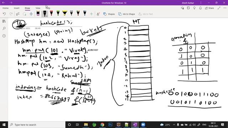The height and width of the screenshot is (128, 228).
Task: Open the Home ribbon tab
Action: pos(6,8)
